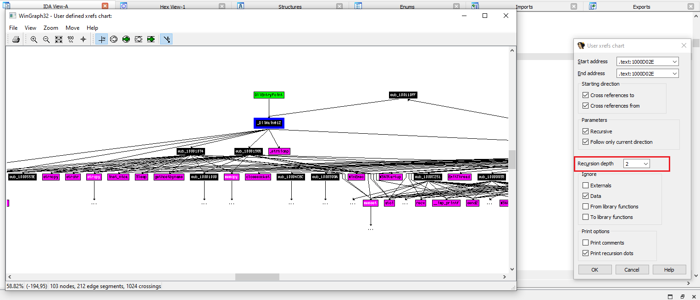Click the Print graph icon

[16, 39]
